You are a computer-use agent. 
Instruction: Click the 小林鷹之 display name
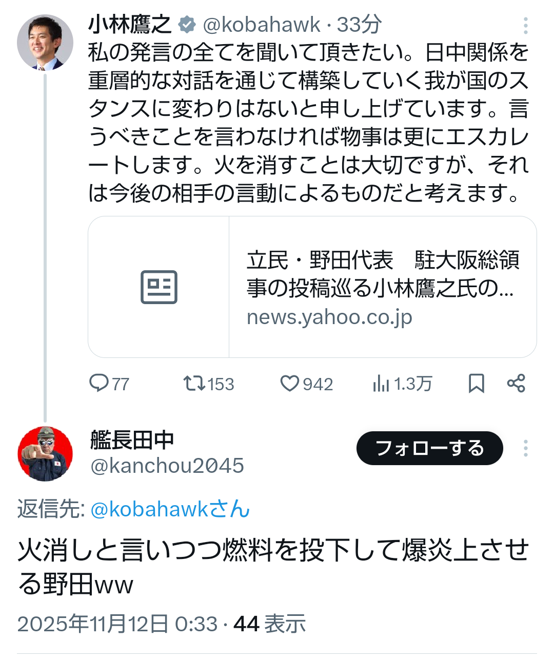[130, 25]
